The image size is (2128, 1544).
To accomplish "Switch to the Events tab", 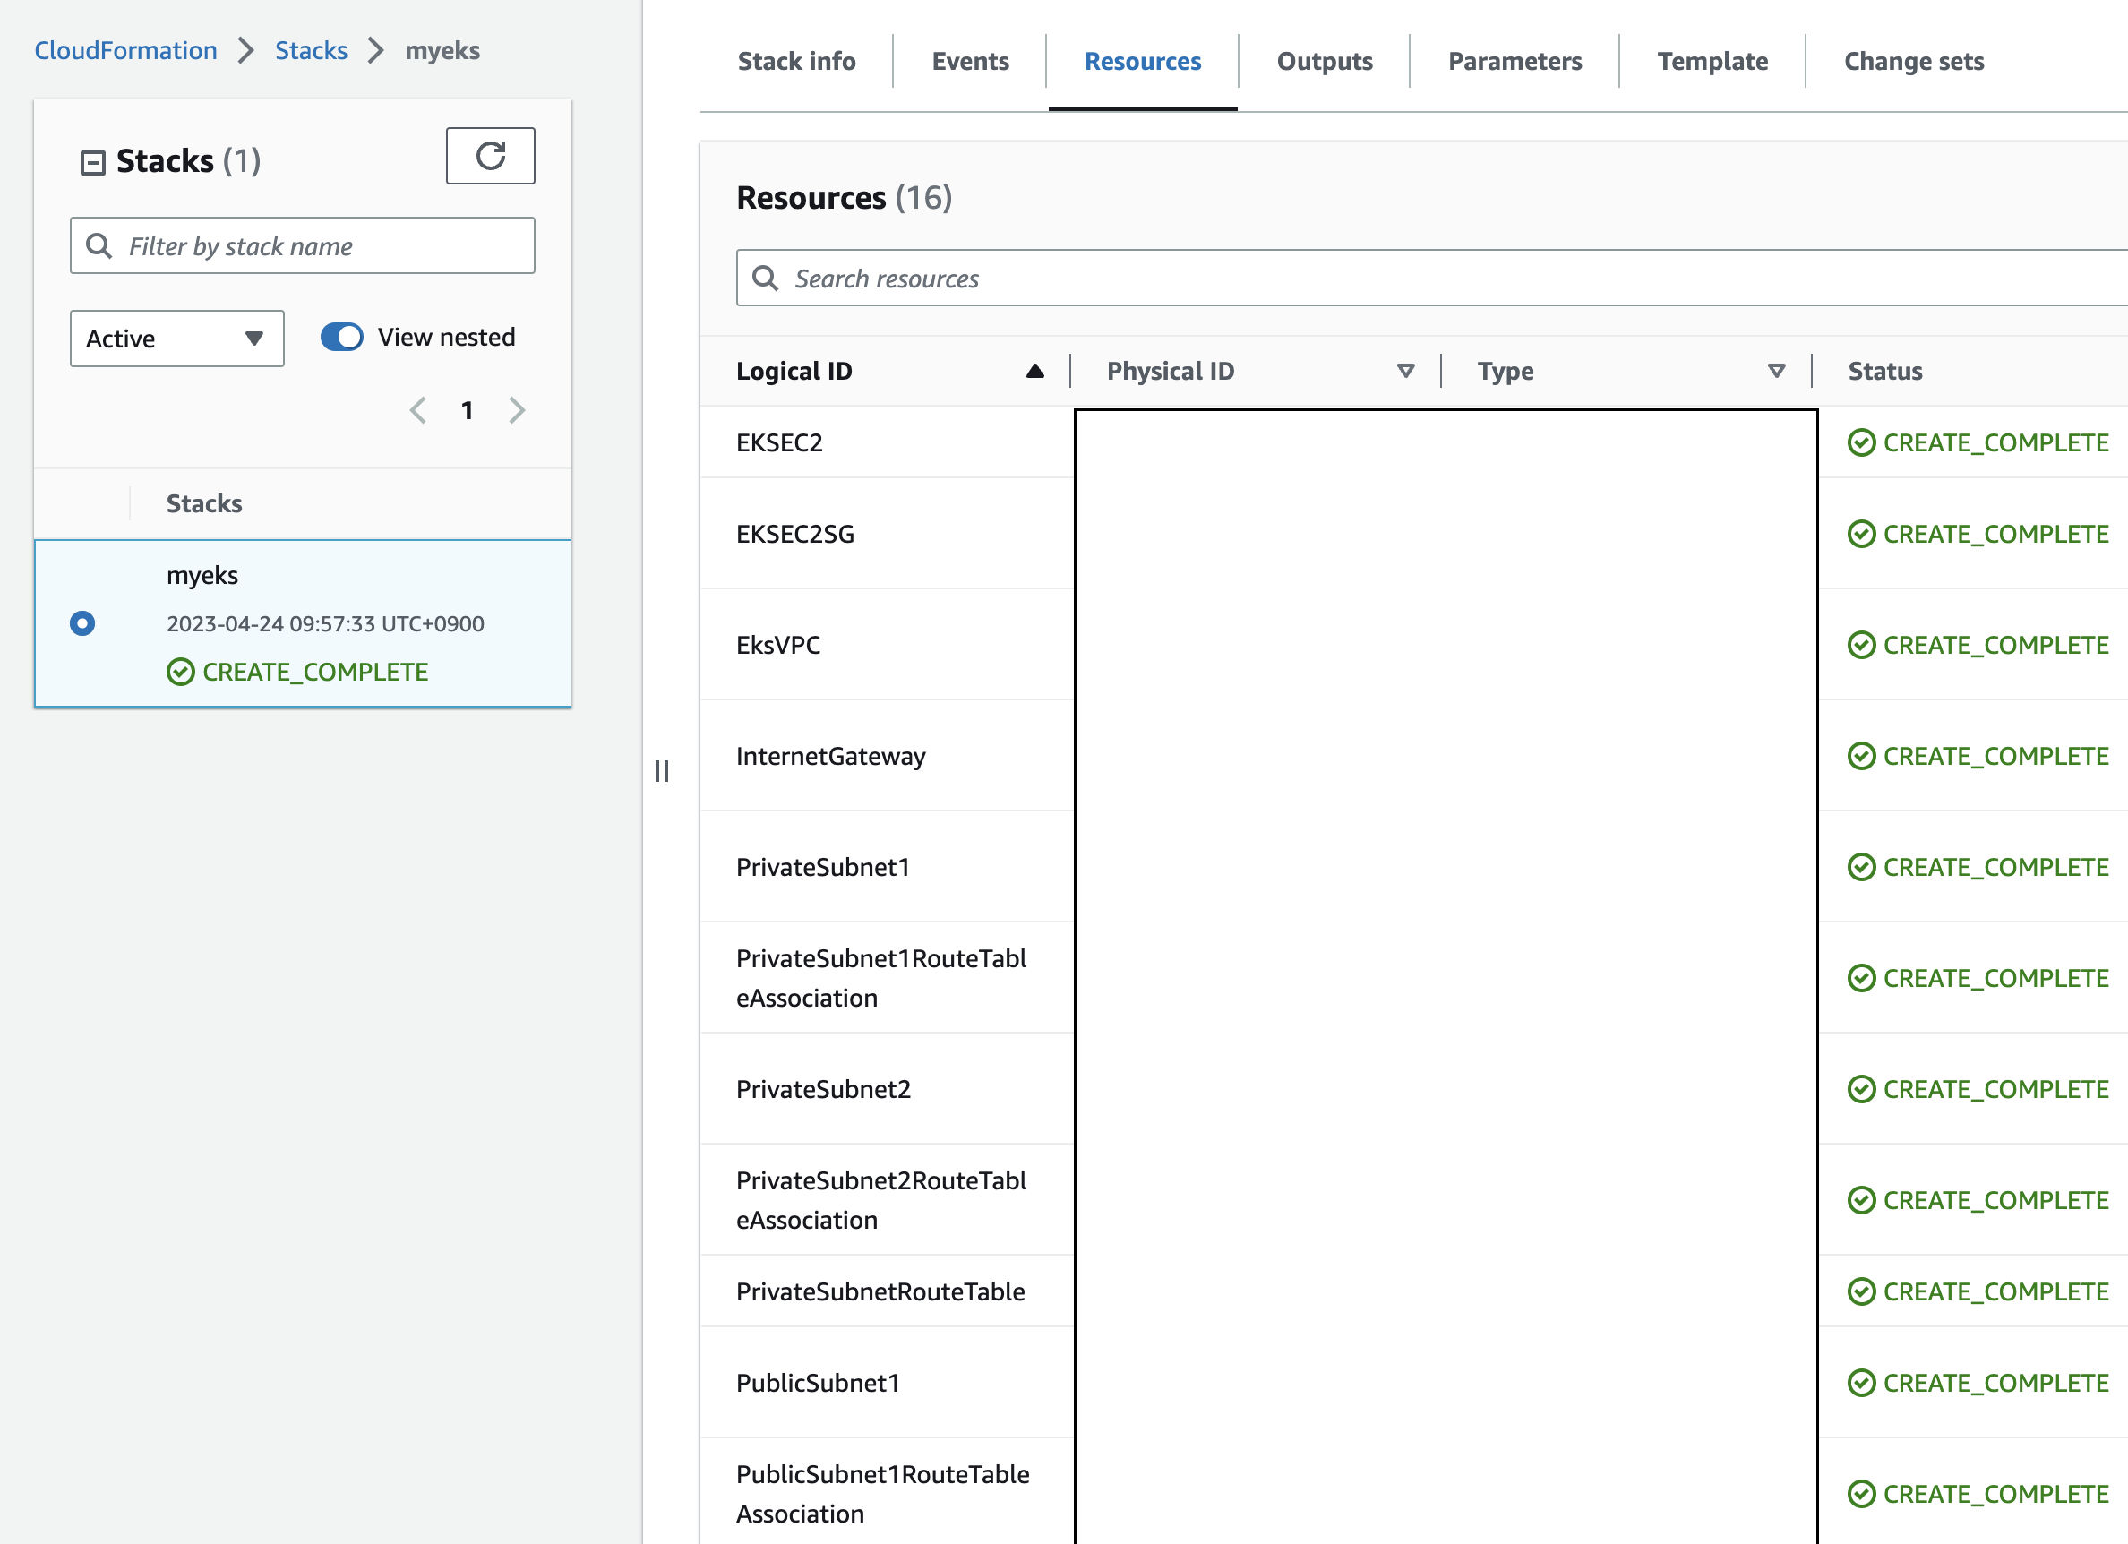I will coord(969,62).
